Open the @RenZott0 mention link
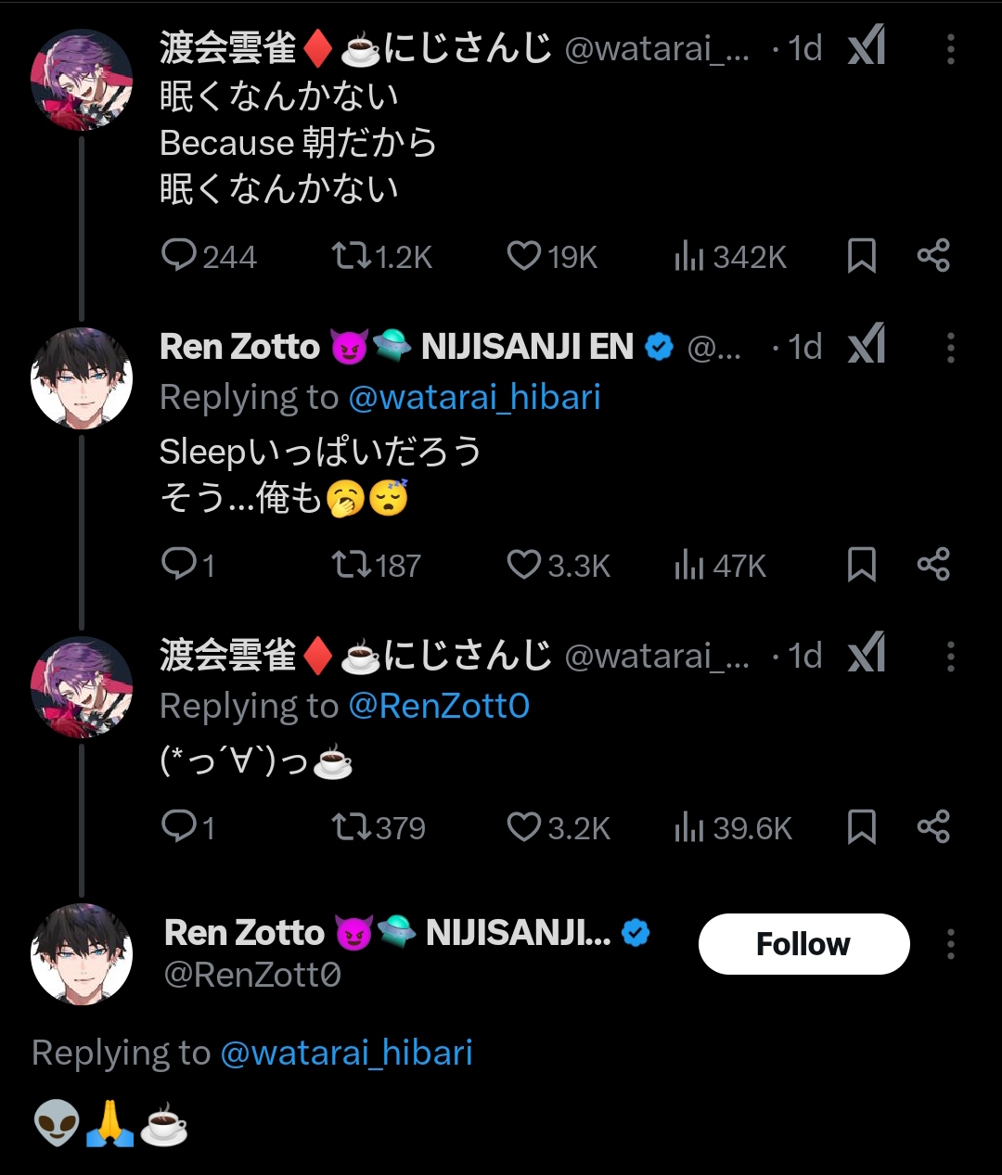1002x1175 pixels. (x=439, y=707)
